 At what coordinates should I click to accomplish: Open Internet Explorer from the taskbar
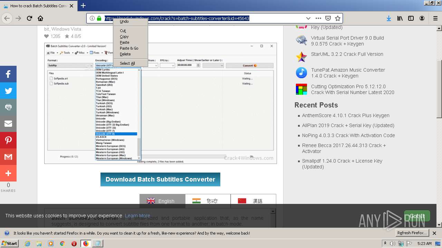point(27,244)
